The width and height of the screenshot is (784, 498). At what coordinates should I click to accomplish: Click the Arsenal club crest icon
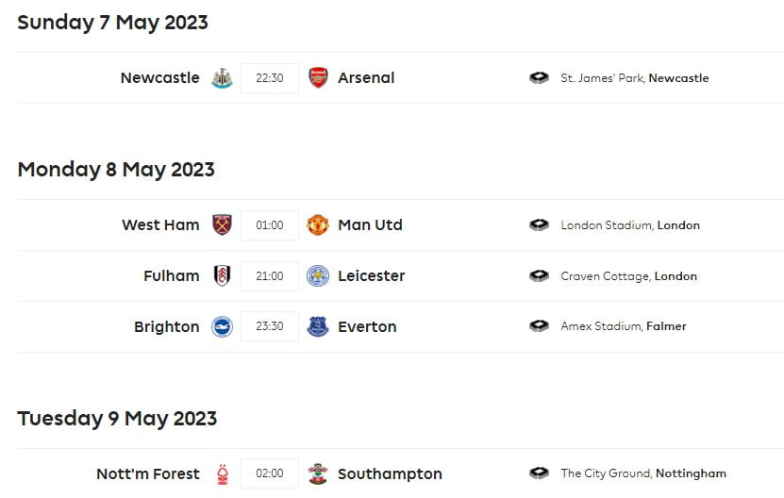[x=318, y=78]
